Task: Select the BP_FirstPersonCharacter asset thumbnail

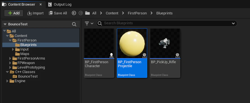Action: coord(99,43)
